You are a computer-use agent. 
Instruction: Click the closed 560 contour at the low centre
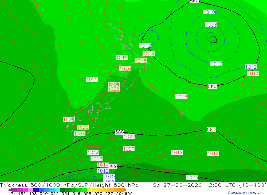213,39
